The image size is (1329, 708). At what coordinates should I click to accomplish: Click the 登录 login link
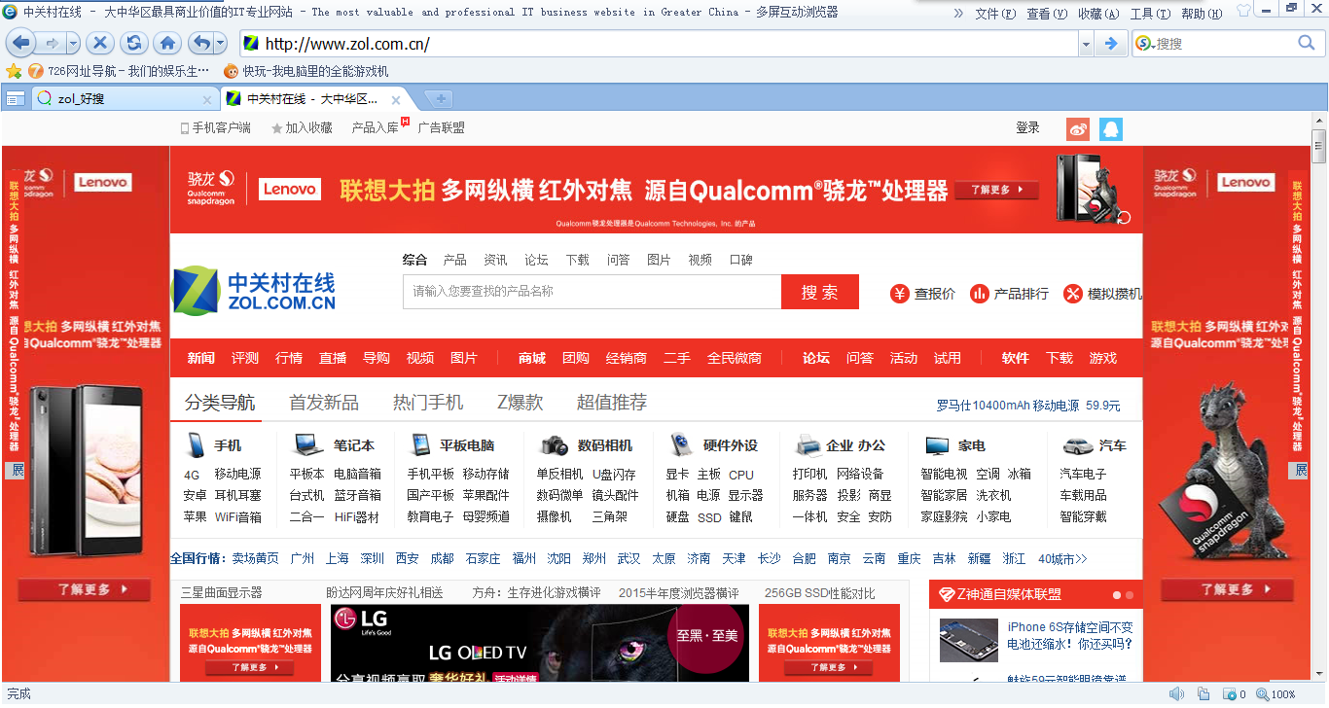pos(1027,127)
